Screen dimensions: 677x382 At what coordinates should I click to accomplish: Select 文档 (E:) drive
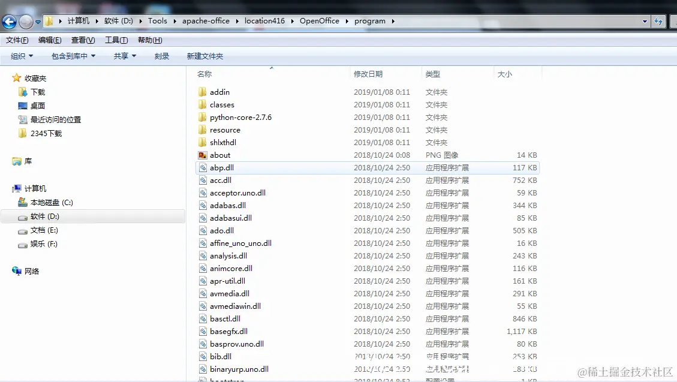[x=44, y=230]
